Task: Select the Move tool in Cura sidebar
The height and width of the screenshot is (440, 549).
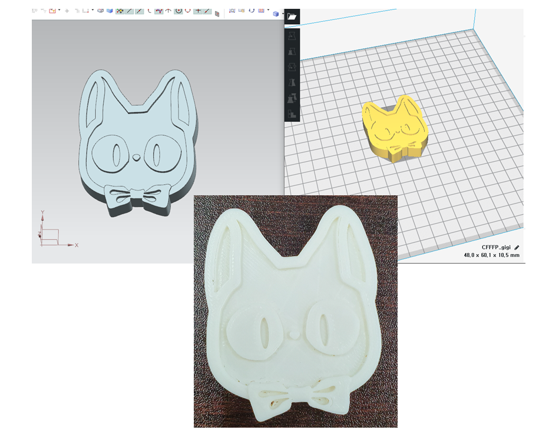Action: click(292, 35)
